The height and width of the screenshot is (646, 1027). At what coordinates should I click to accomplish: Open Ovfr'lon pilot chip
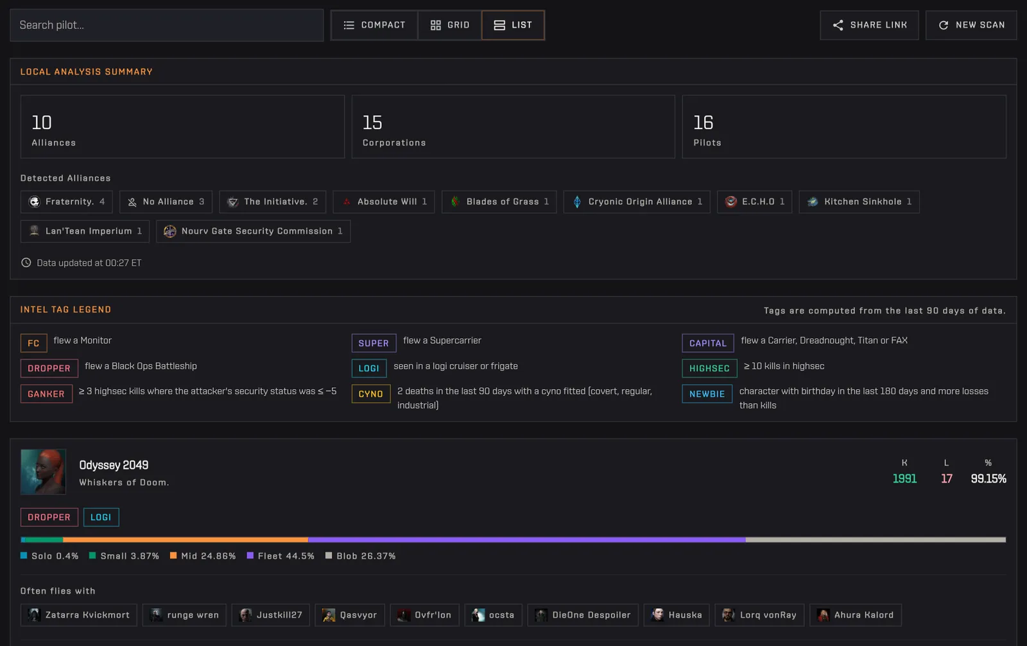tap(424, 615)
